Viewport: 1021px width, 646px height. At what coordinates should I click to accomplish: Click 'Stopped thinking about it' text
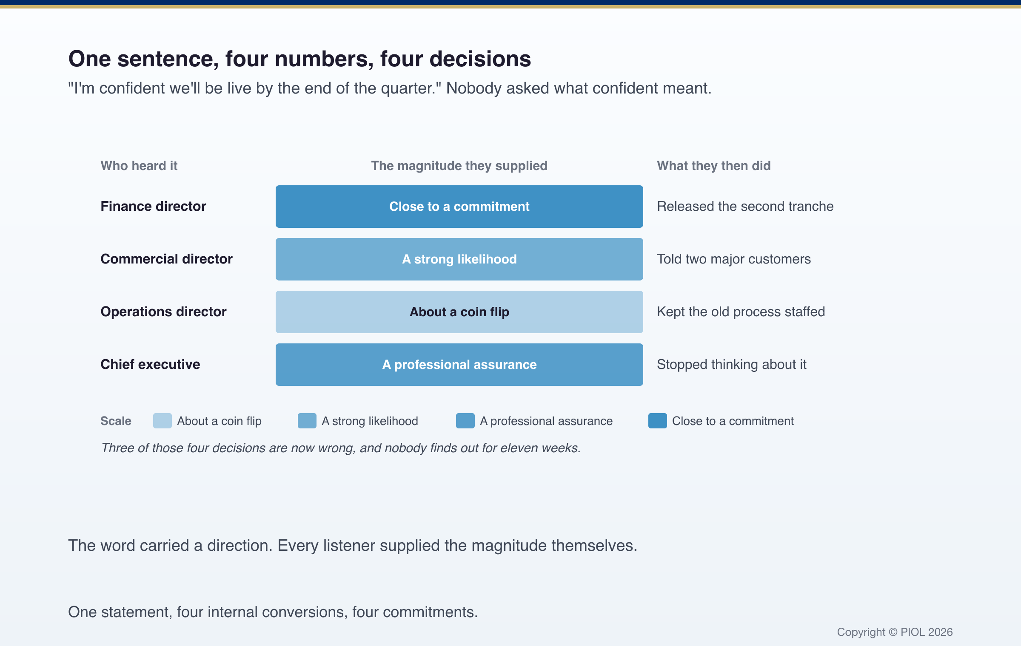pos(732,365)
